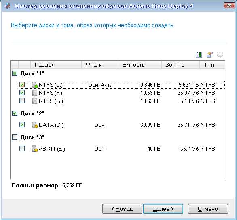Click the 5,631 ГБ used value
This screenshot has height=220, width=237.
pos(188,85)
